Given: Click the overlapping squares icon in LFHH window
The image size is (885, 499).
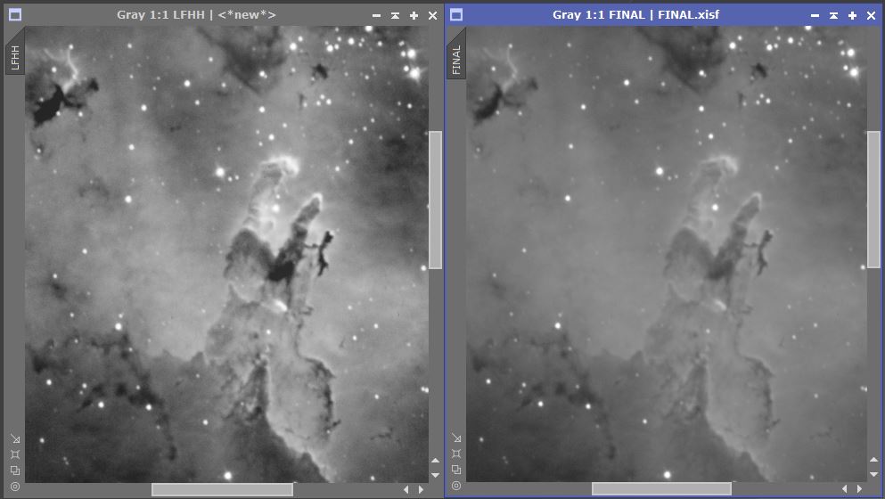Looking at the screenshot, I should click(15, 470).
